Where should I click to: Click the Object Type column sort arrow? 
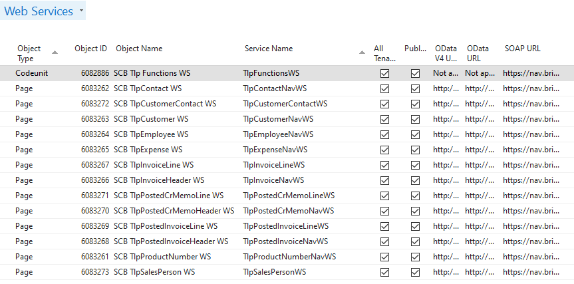[x=55, y=52]
